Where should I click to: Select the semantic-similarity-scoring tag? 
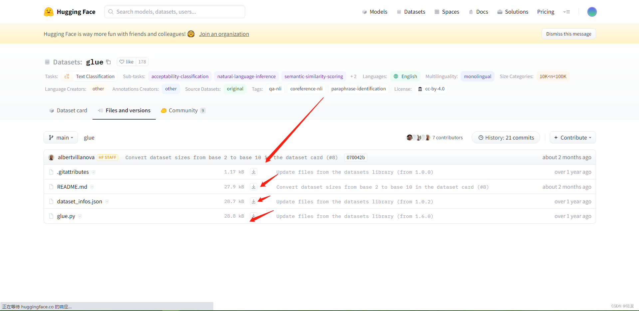click(314, 76)
